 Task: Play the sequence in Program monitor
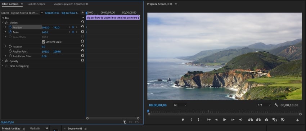click(225, 120)
